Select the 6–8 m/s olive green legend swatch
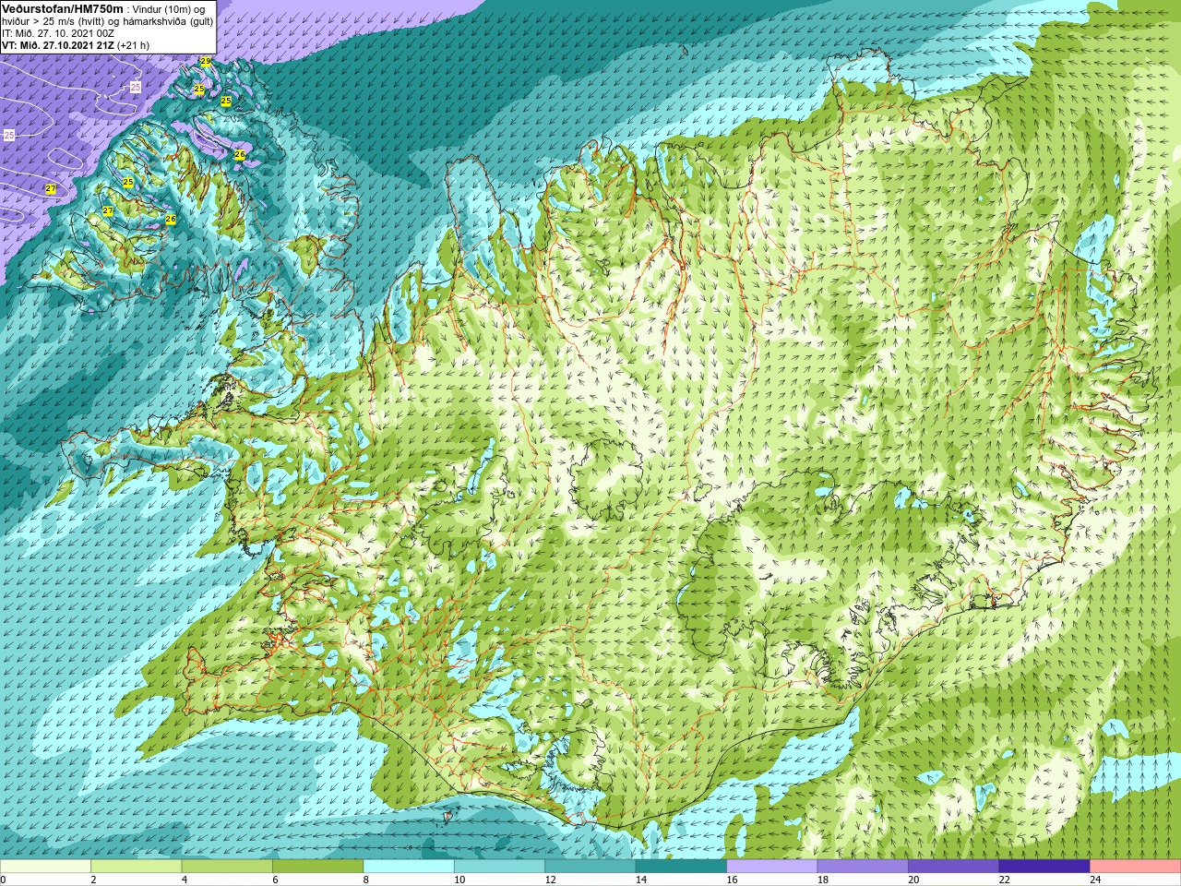Screen dimensions: 1181x886 tap(317, 867)
